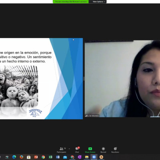The height and width of the screenshot is (160, 160).
Task: Open Excel from the taskbar
Action: pyautogui.click(x=50, y=157)
